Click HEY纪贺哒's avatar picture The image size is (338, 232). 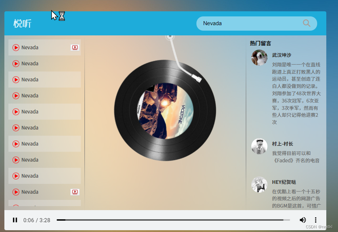pyautogui.click(x=259, y=185)
